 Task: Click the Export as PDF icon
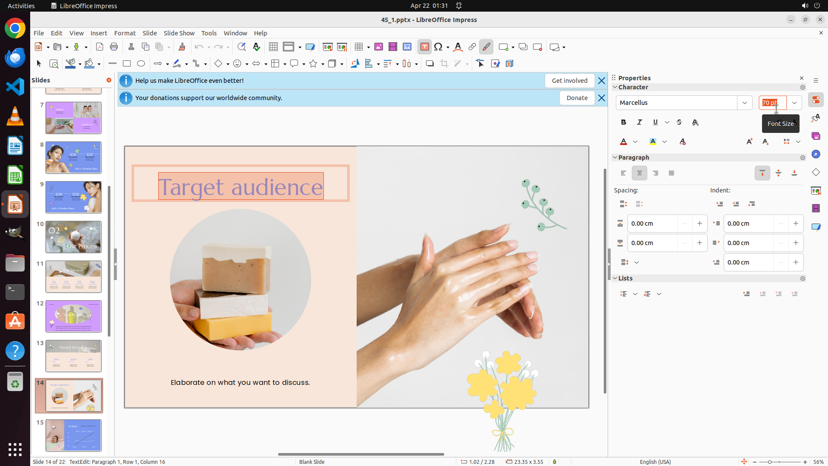(100, 47)
